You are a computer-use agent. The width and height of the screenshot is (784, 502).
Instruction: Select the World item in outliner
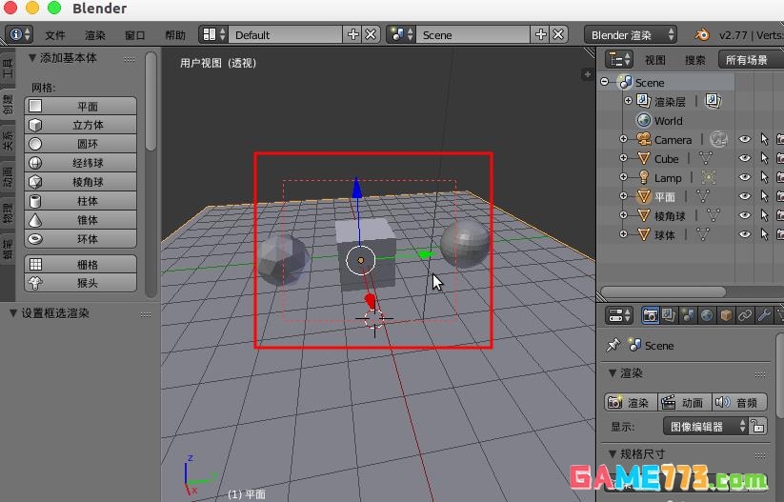[668, 121]
